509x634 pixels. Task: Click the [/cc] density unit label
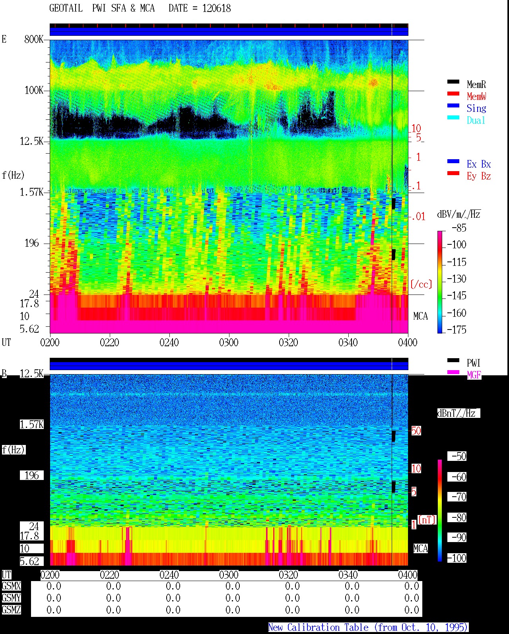point(421,284)
